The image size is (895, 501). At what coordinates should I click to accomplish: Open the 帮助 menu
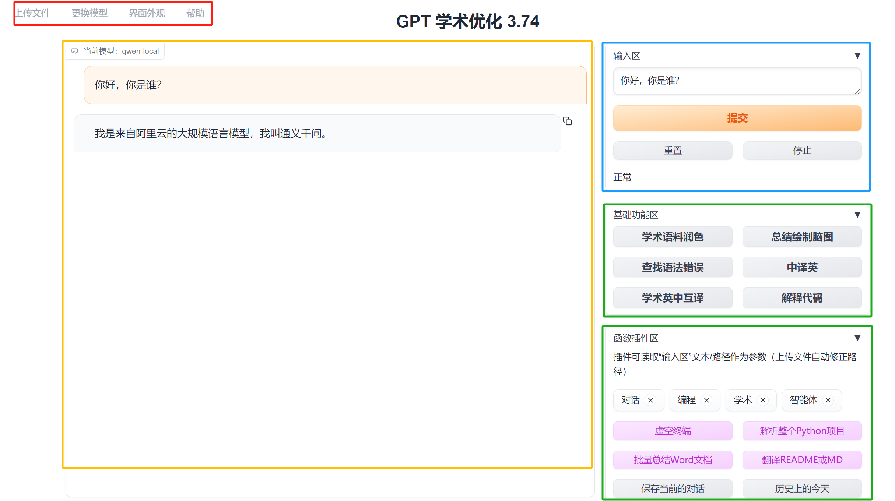click(x=195, y=13)
